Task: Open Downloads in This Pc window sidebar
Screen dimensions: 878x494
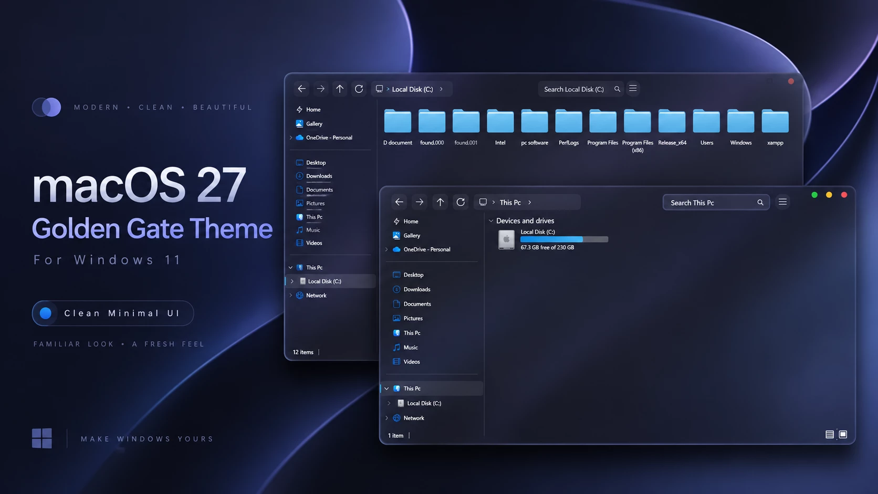Action: tap(412, 289)
